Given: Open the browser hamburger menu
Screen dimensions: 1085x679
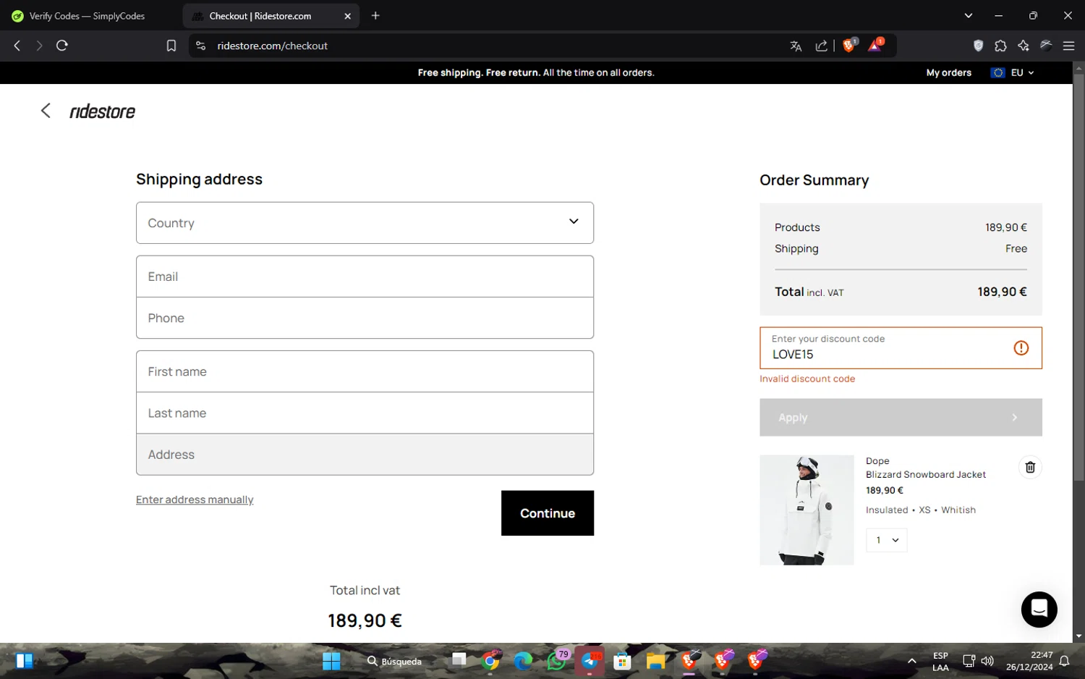Looking at the screenshot, I should (1068, 46).
